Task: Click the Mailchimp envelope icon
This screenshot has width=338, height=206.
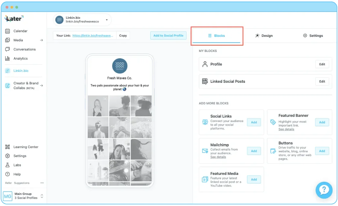Action: click(205, 151)
